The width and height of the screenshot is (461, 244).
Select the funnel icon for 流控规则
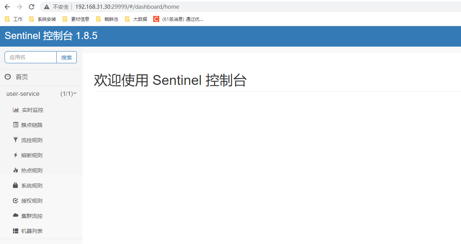(16, 140)
